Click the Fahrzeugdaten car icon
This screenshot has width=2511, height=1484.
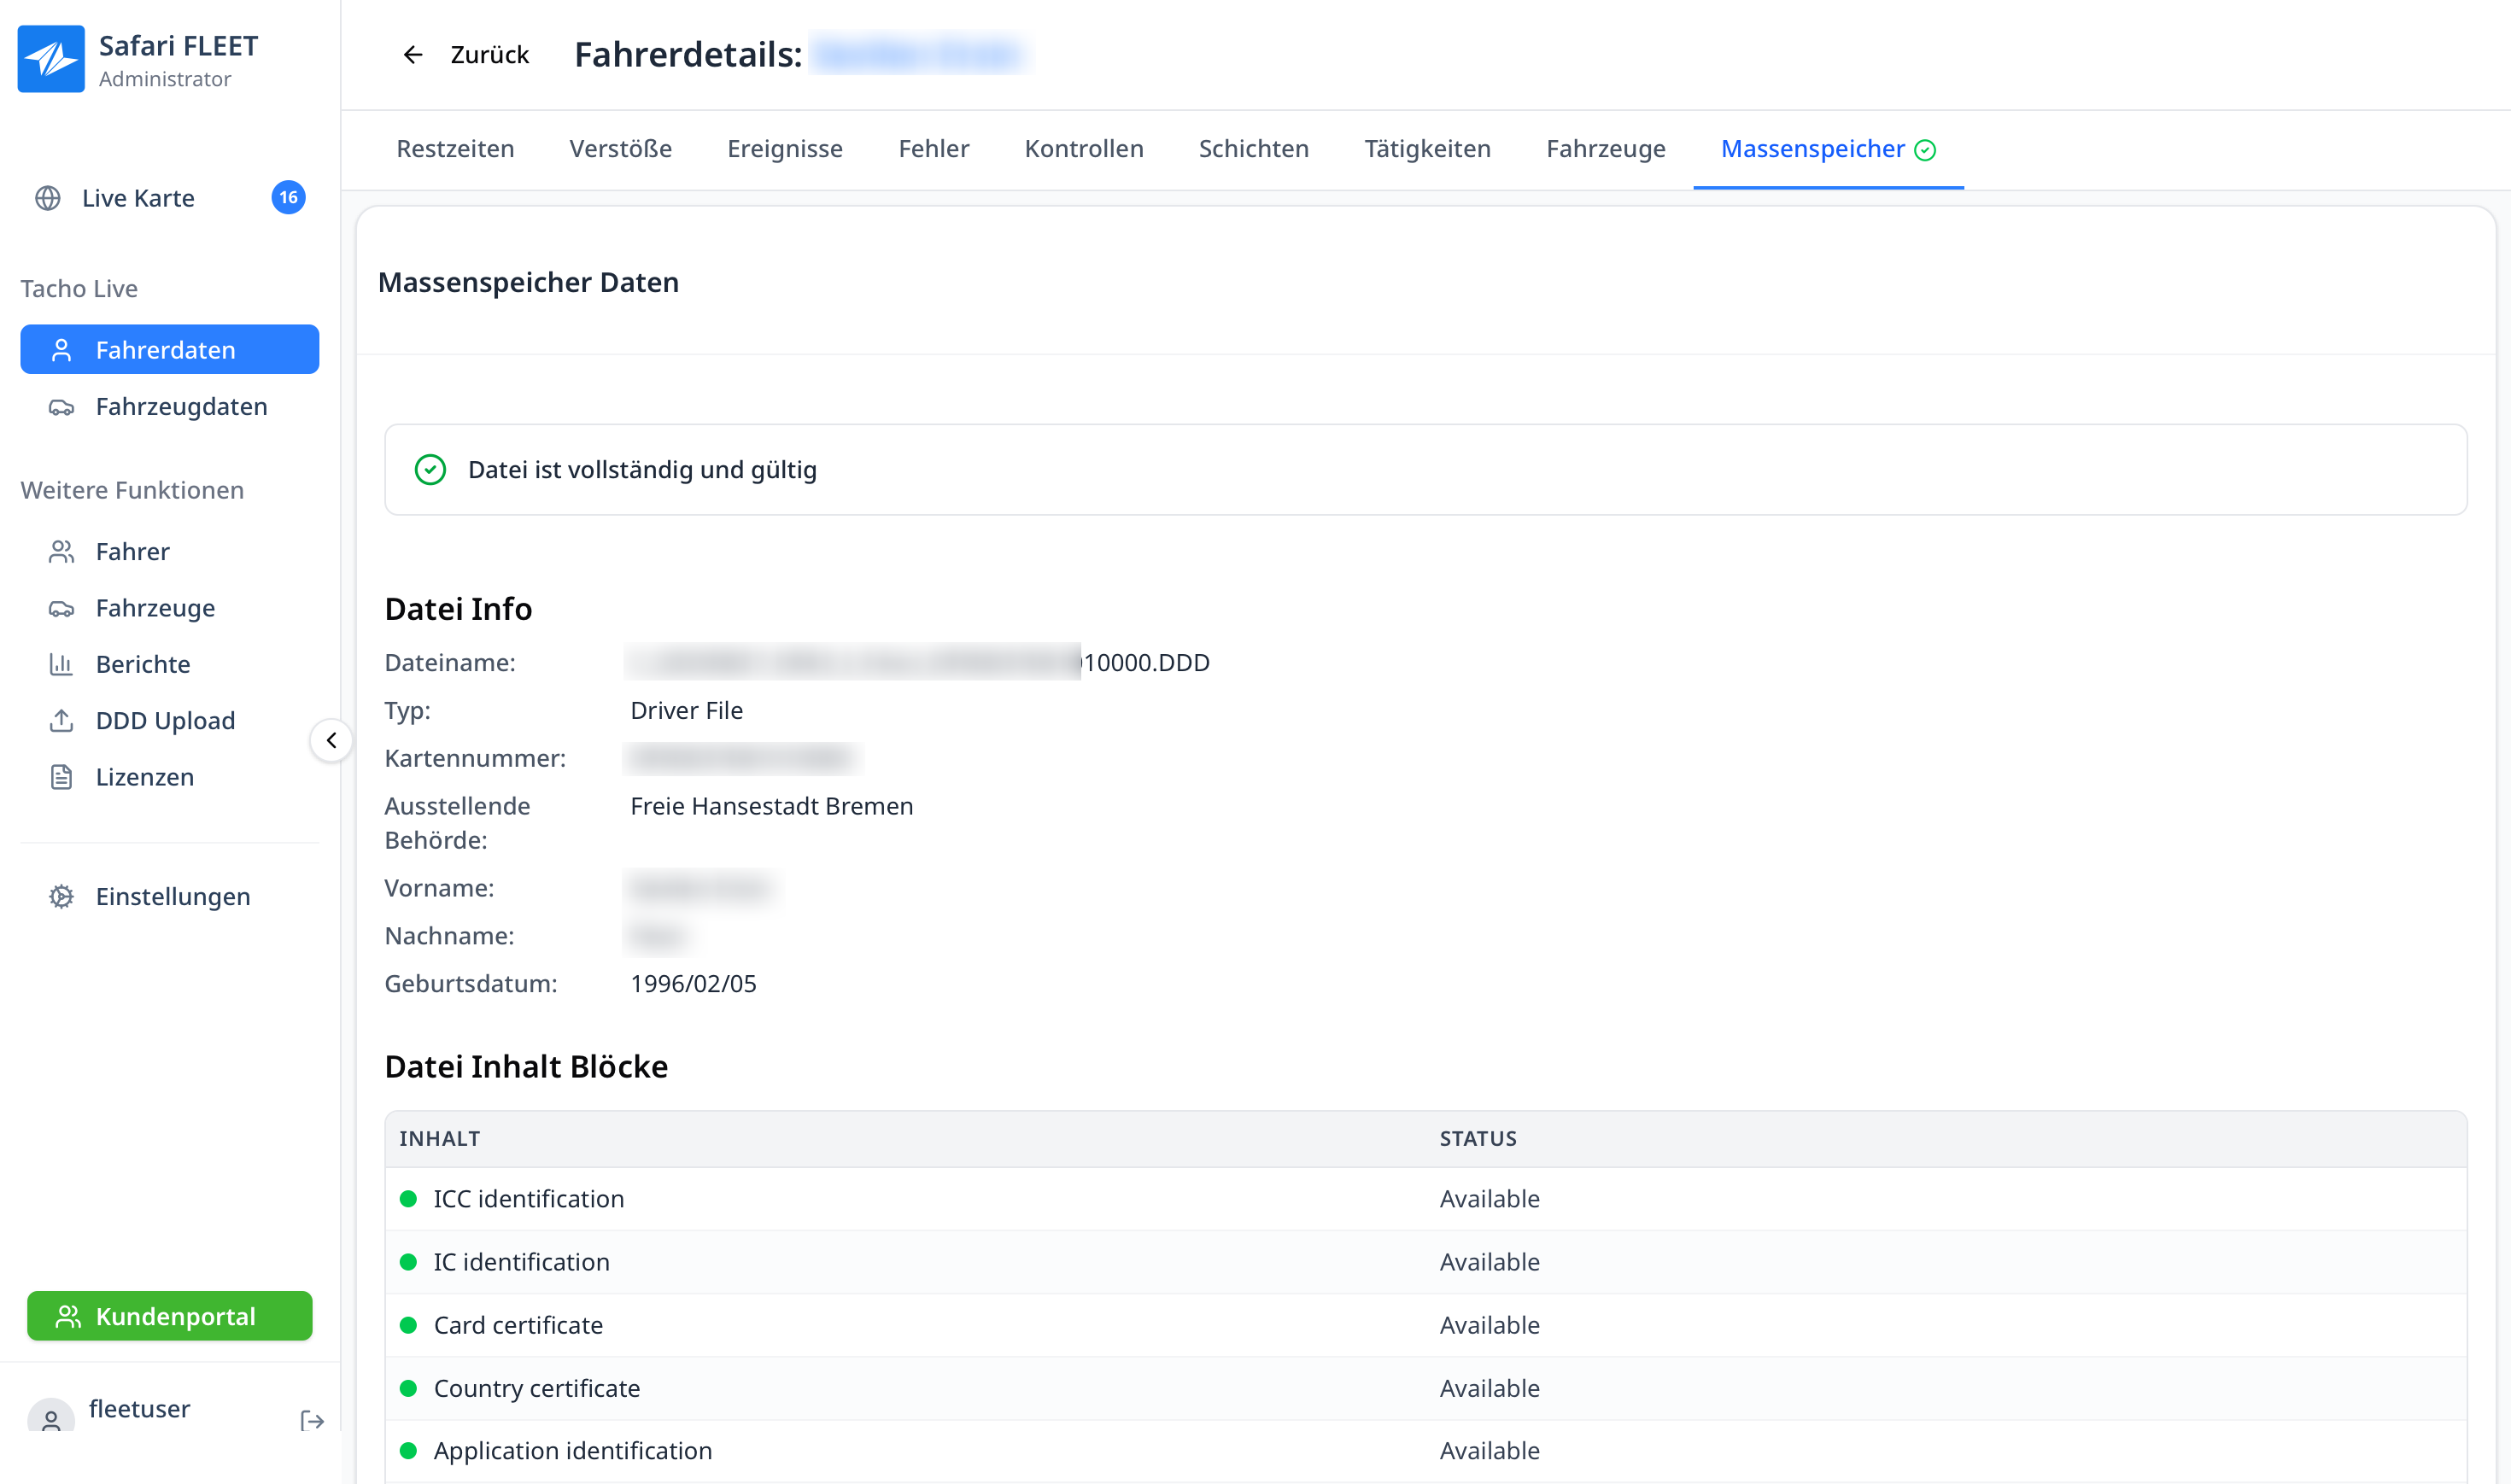(x=61, y=407)
